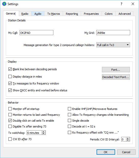Check Single decode option

click(69, 121)
